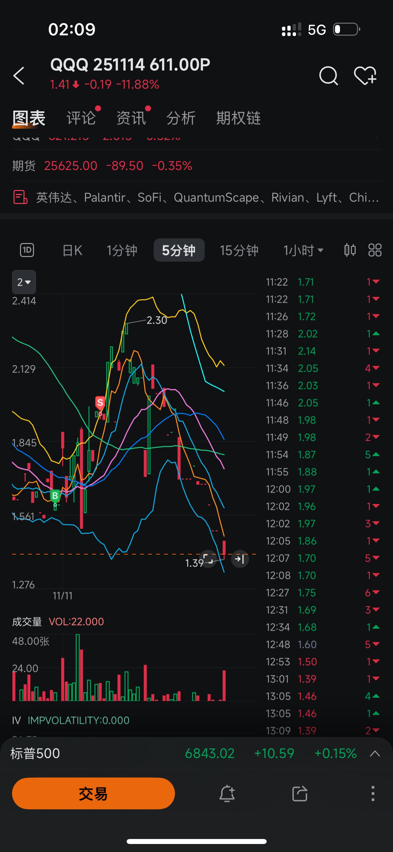
Task: Open candlestick chart style icon
Action: pos(350,250)
